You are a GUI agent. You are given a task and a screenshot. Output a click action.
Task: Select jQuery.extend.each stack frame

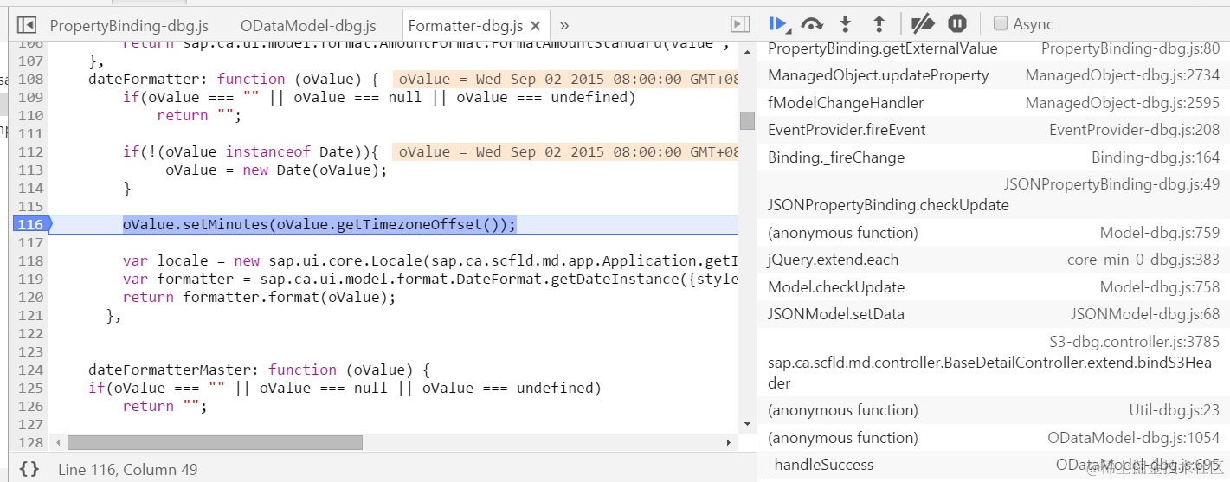[833, 260]
